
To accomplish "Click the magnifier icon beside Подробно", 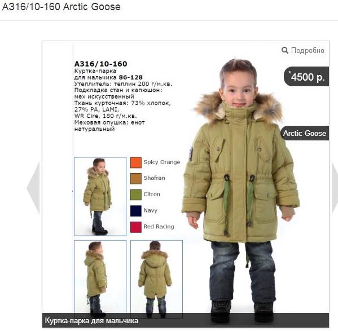I will click(x=285, y=50).
